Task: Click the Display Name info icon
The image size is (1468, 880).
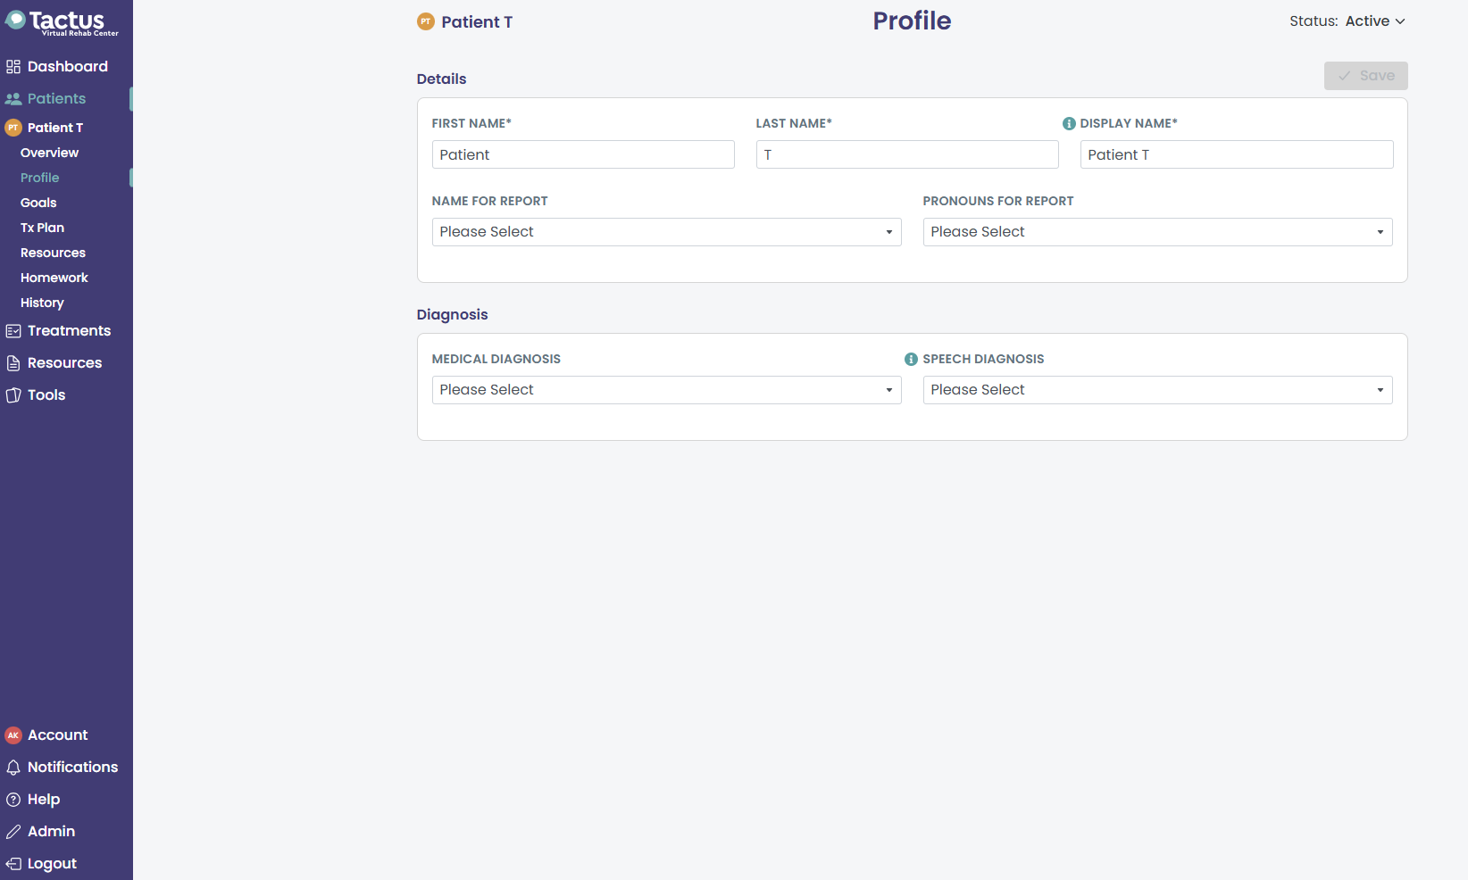Action: (x=1069, y=124)
